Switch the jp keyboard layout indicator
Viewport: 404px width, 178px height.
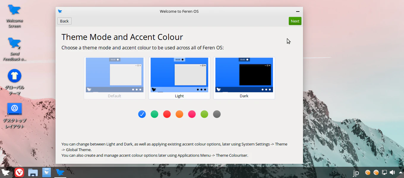(356, 172)
